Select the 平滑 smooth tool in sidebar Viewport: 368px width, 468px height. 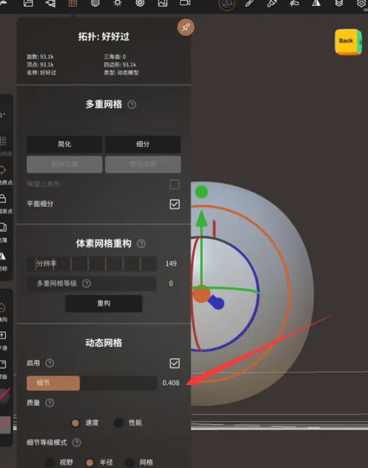3,340
